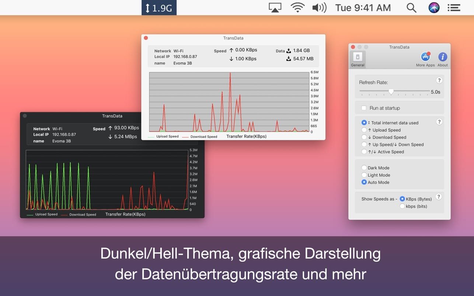The image size is (474, 296).
Task: Launch Siri from the menu bar
Action: click(434, 8)
